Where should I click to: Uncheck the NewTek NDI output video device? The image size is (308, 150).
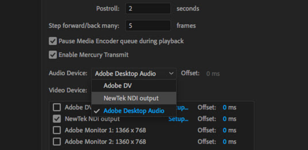[x=57, y=119]
